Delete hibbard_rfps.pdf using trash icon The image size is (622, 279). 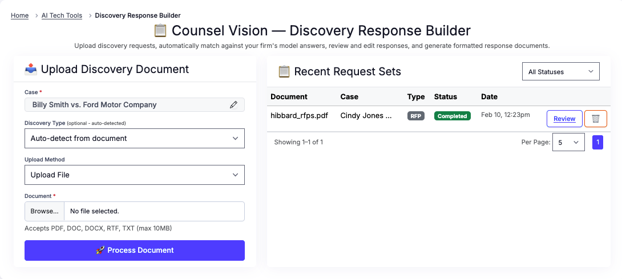pos(595,119)
